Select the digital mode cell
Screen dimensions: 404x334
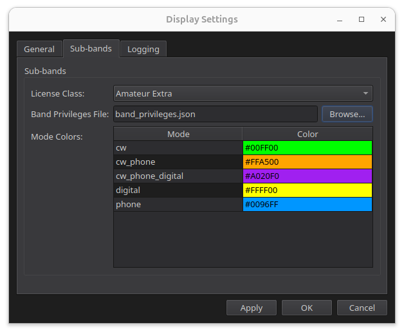178,190
